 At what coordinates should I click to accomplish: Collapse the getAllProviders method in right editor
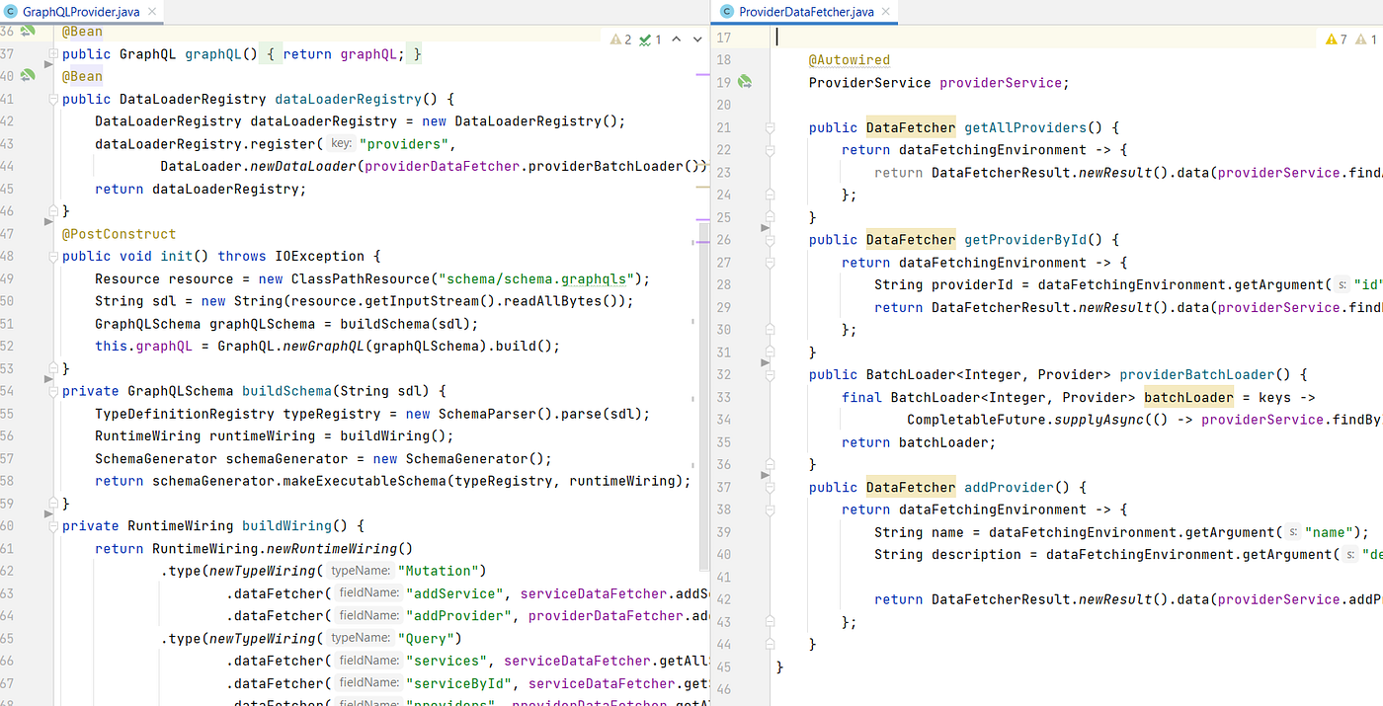(x=771, y=126)
